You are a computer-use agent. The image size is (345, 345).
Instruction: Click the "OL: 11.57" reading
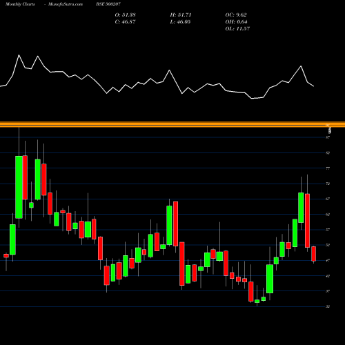237,29
